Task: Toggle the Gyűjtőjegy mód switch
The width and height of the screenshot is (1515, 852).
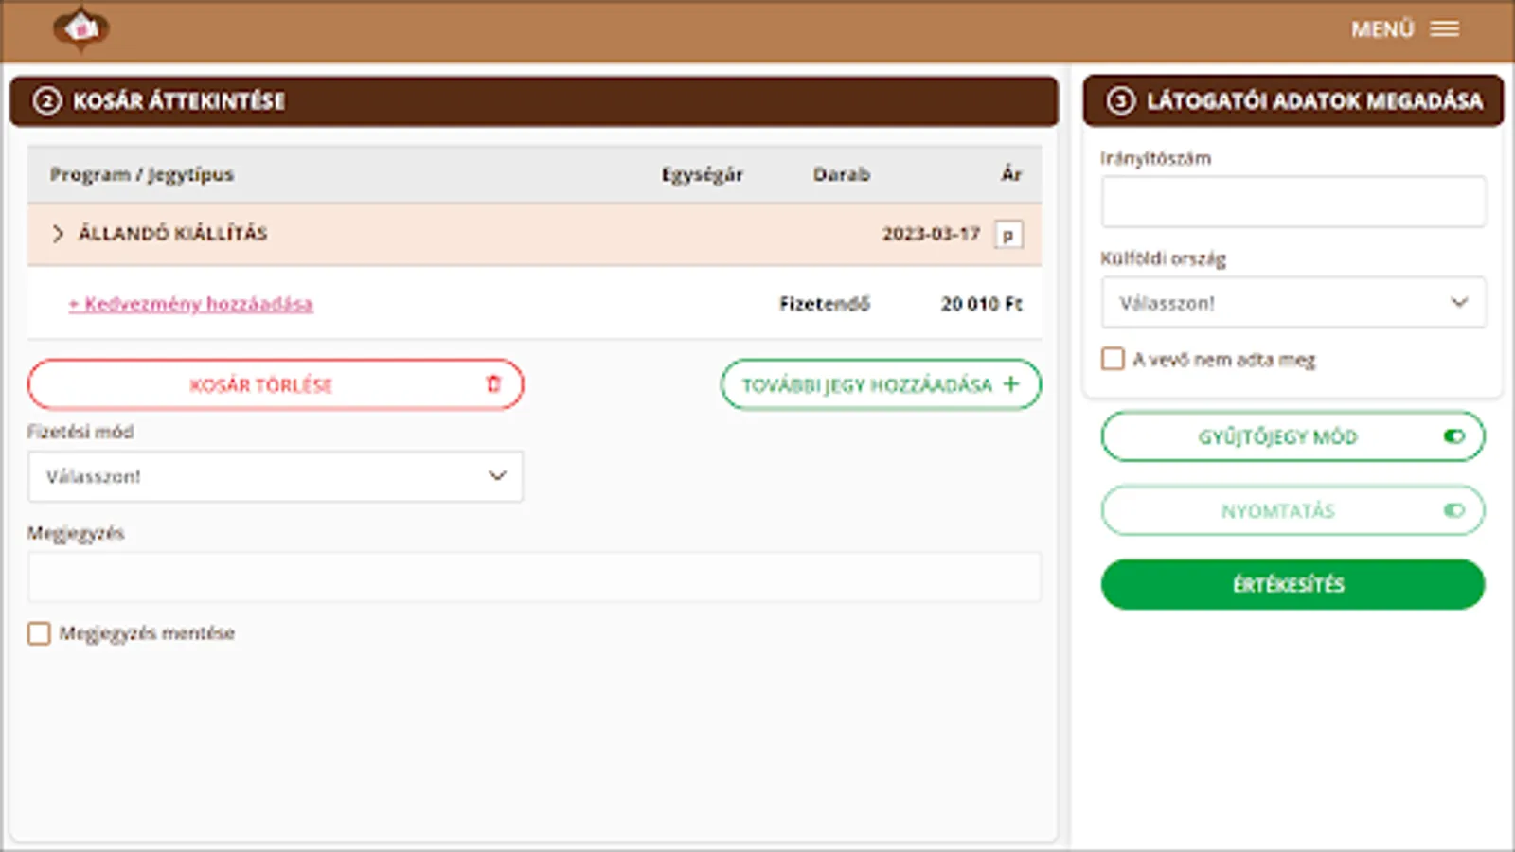Action: tap(1454, 436)
